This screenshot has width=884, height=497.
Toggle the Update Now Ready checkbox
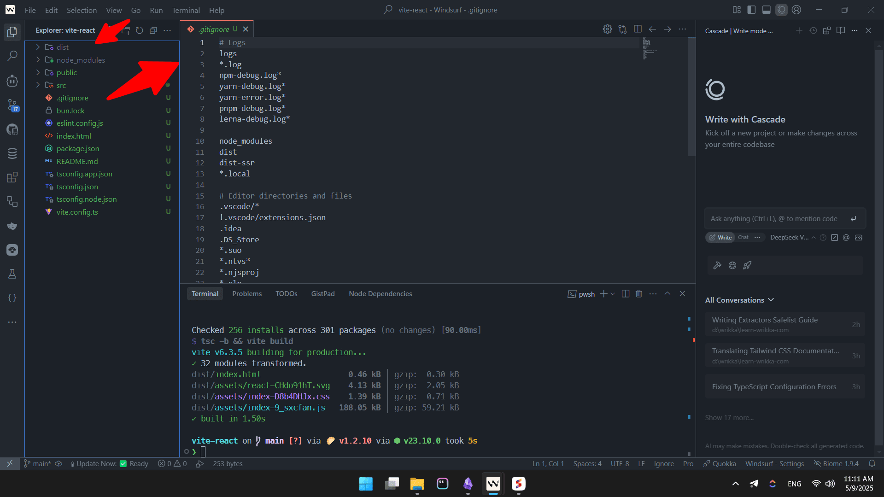click(123, 464)
